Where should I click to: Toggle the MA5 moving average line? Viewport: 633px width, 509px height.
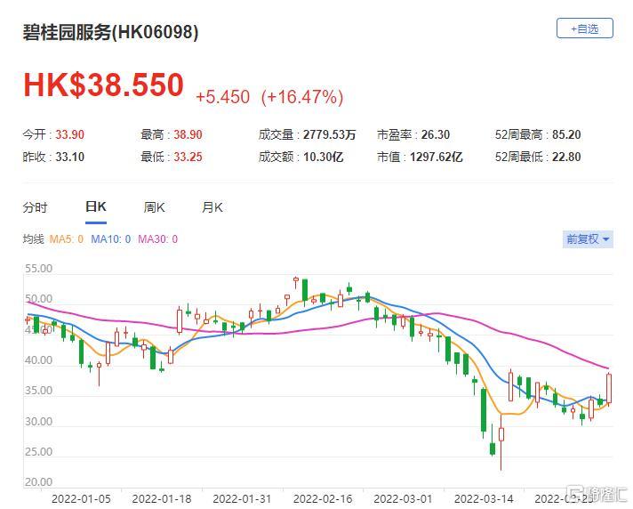tap(65, 238)
